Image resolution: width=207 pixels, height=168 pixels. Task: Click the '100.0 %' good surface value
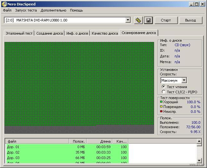tap(194, 102)
